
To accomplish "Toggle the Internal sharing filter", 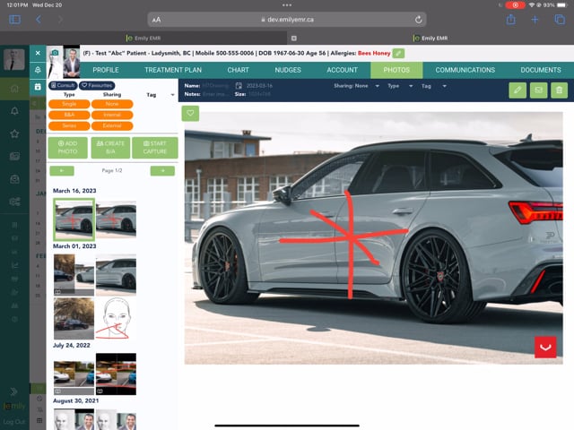I will pos(112,115).
